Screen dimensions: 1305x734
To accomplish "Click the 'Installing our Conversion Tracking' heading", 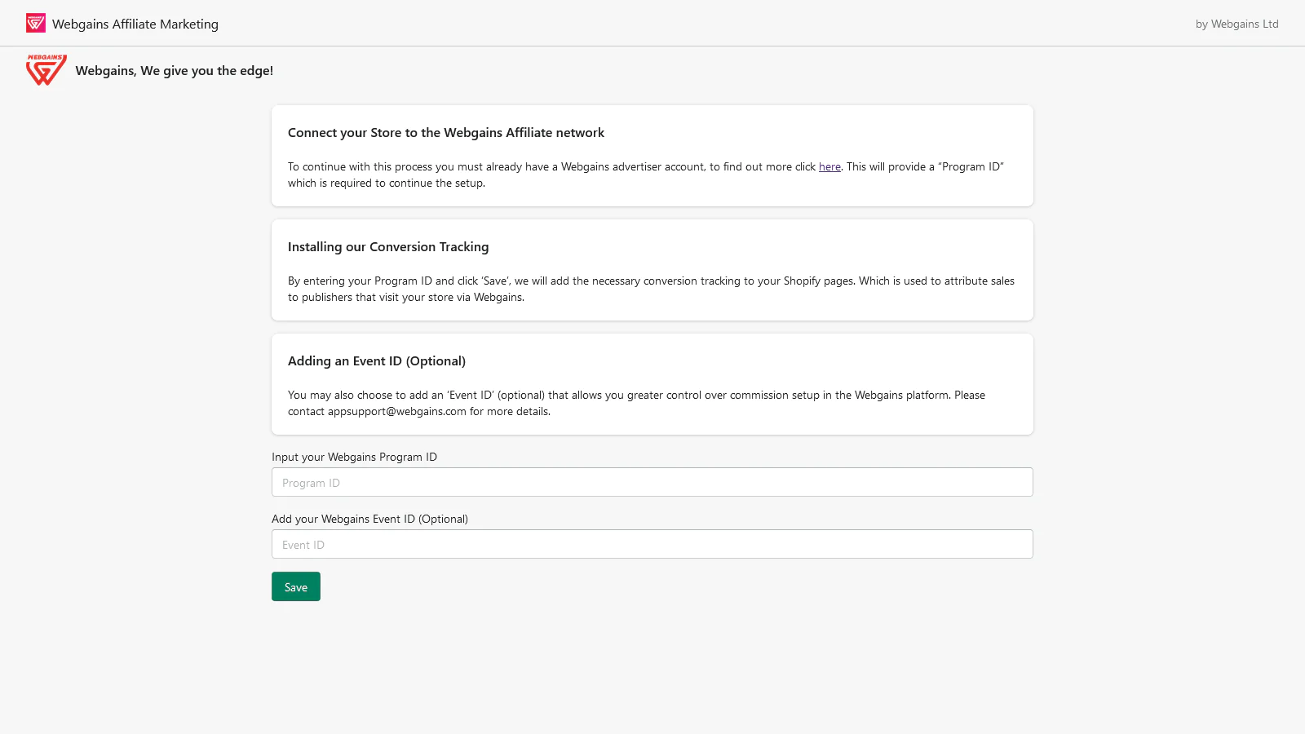I will pyautogui.click(x=388, y=247).
